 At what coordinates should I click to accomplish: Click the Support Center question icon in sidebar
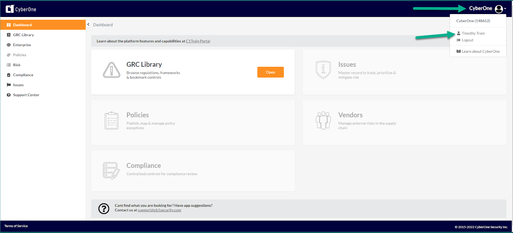[9, 95]
